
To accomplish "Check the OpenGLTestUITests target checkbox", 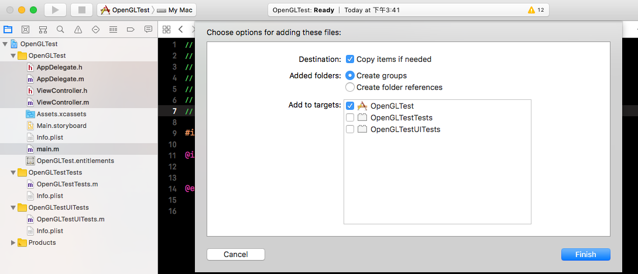I will 349,130.
